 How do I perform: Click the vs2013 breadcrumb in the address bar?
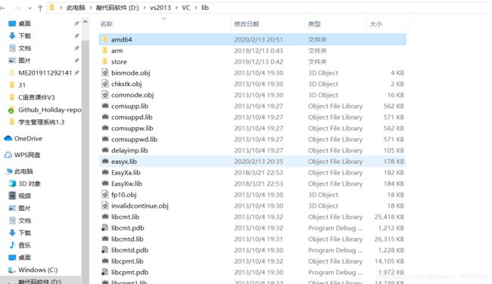point(160,8)
